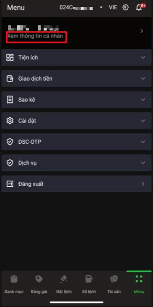Click the Sao kê receipt icon
This screenshot has height=307, width=153.
(10, 100)
